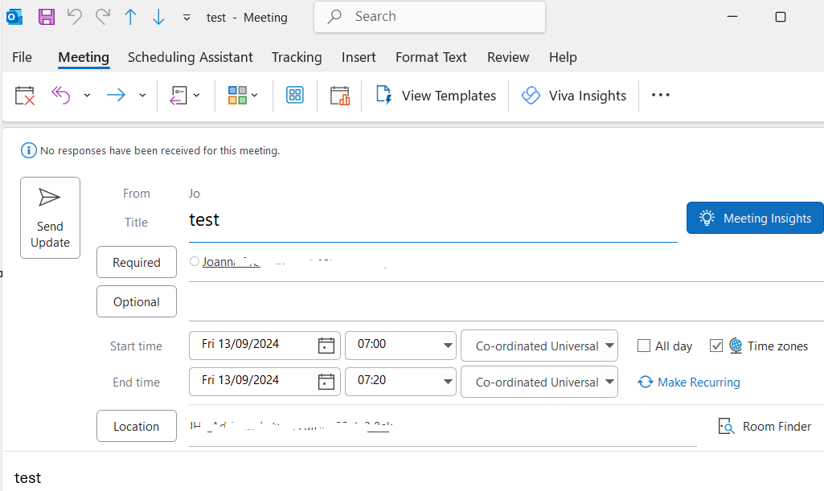Viewport: 824px width, 491px height.
Task: Click the Joann attendee presence circle
Action: click(195, 261)
